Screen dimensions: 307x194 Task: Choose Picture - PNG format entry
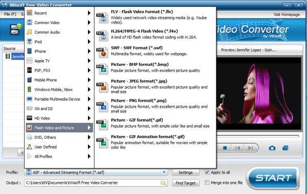pyautogui.click(x=155, y=106)
